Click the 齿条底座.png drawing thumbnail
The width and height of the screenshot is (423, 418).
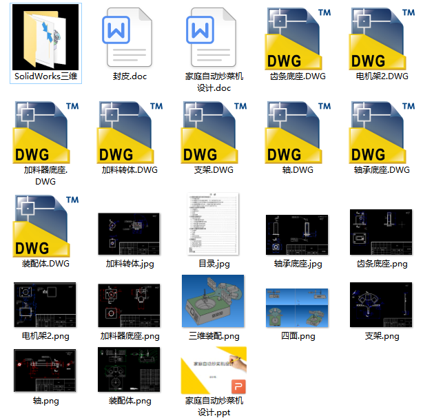click(x=381, y=232)
